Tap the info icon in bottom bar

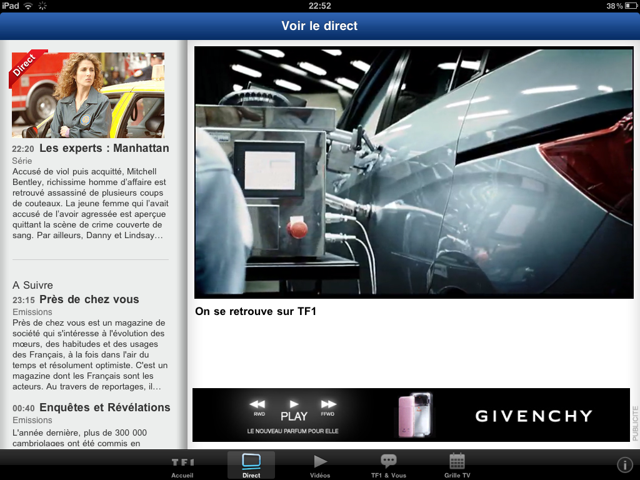(624, 464)
